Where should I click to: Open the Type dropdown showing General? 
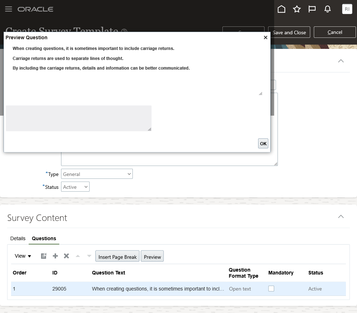[97, 174]
